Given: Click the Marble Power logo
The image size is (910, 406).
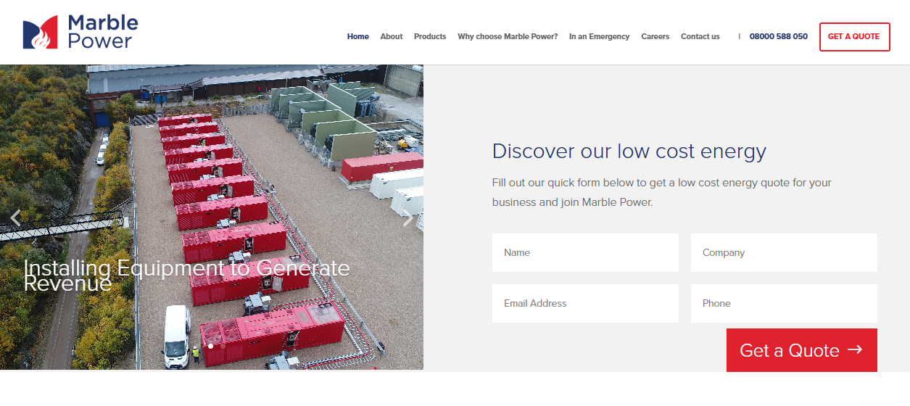Looking at the screenshot, I should click(x=80, y=33).
